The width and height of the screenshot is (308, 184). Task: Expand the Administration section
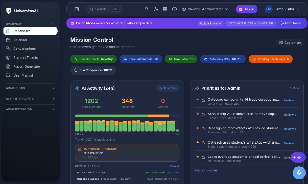coord(30,109)
